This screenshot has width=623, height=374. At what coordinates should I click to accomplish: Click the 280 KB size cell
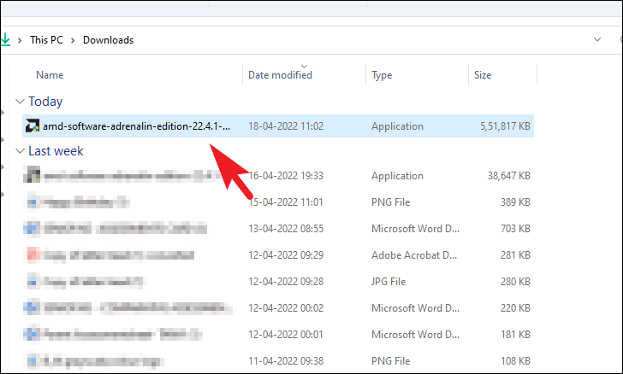[x=515, y=282]
